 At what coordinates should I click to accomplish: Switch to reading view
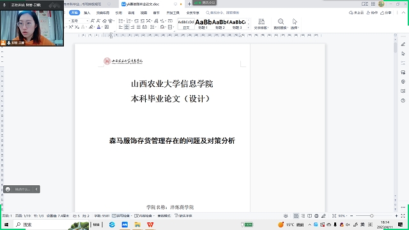tap(309, 216)
